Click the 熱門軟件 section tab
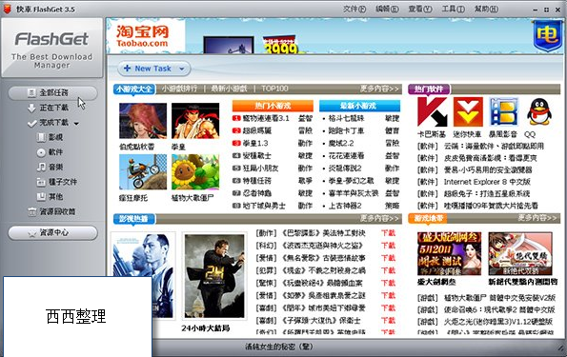The width and height of the screenshot is (567, 357). click(x=429, y=89)
